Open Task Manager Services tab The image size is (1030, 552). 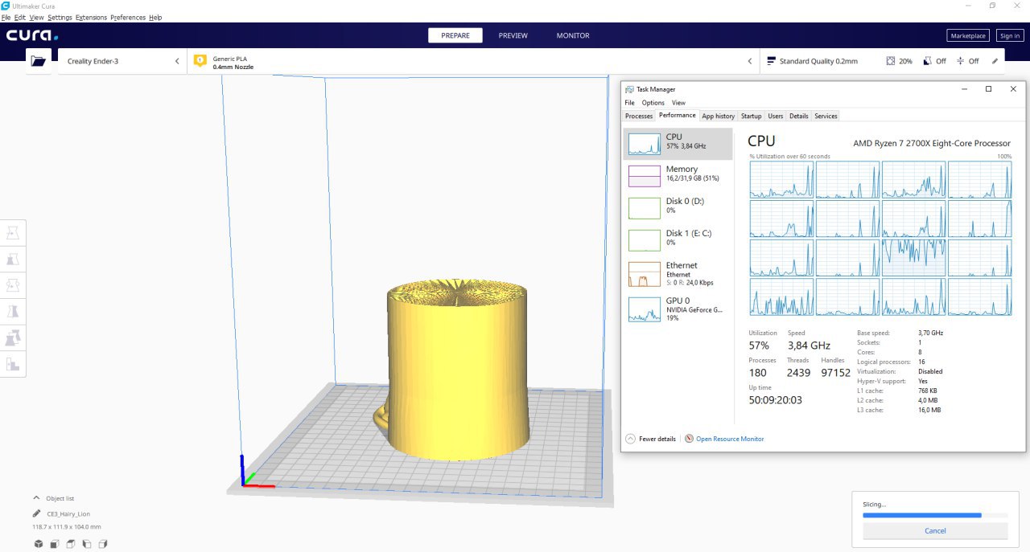(x=826, y=117)
